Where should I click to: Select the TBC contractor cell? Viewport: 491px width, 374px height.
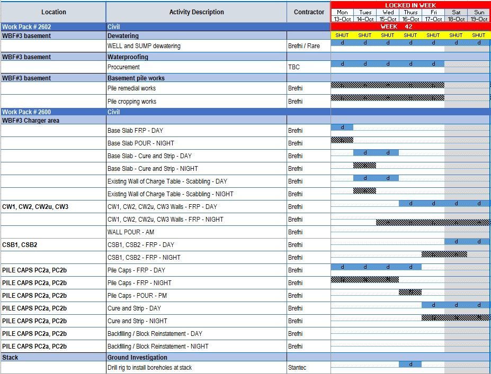coord(309,67)
